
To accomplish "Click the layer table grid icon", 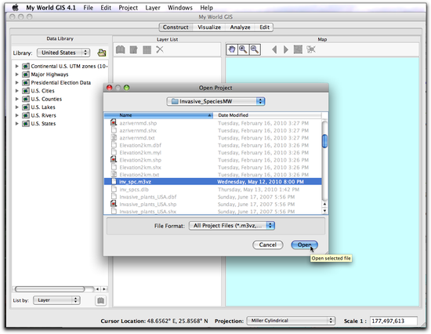I will 147,50.
